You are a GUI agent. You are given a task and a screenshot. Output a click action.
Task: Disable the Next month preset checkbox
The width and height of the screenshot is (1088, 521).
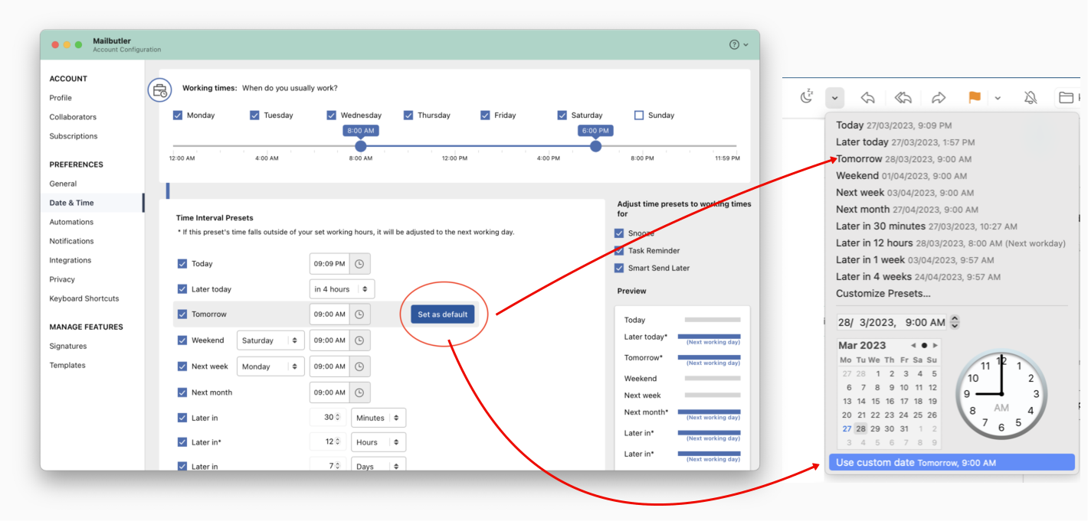pyautogui.click(x=182, y=392)
